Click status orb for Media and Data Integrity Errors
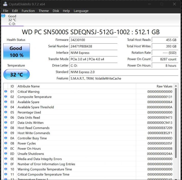Viewport: 182px width, 180px height. click(6, 159)
